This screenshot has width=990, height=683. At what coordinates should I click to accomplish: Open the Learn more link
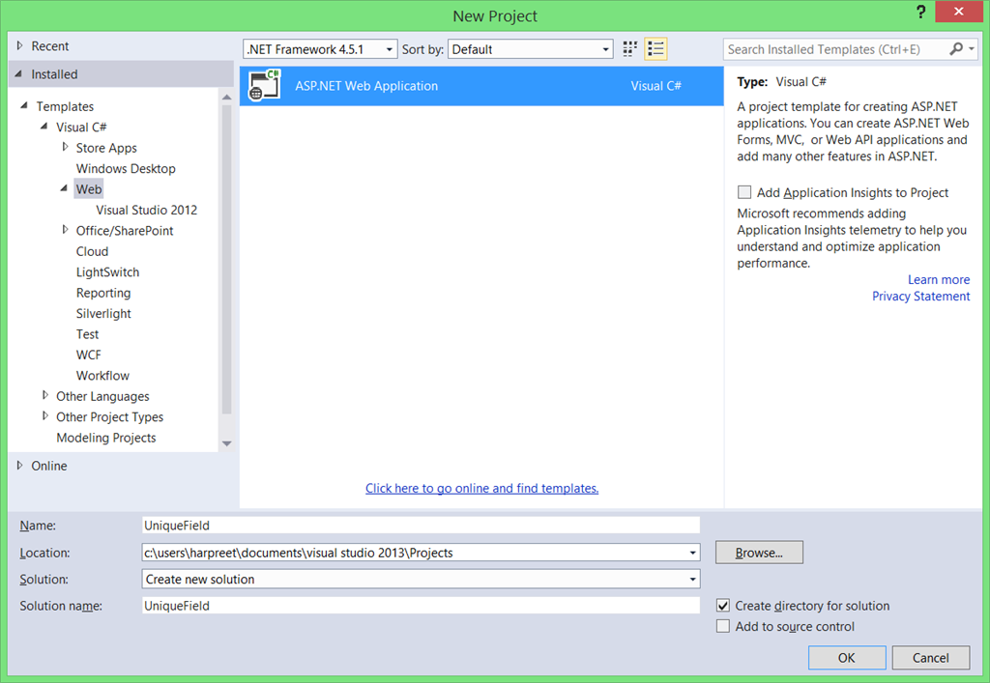938,279
